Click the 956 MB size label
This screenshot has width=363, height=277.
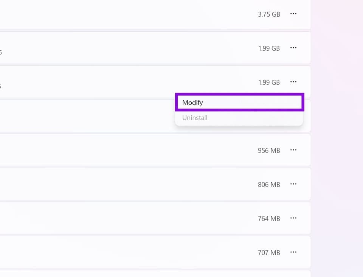coord(269,151)
